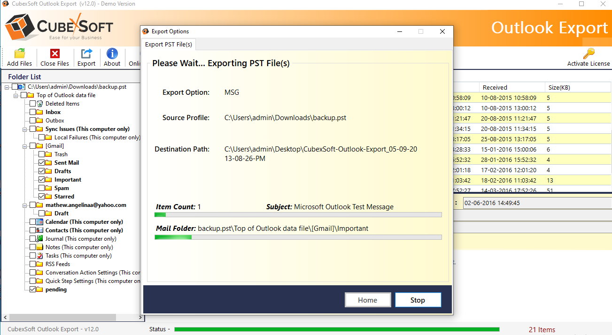612x335 pixels.
Task: Check the Spam folder checkbox
Action: (41, 188)
